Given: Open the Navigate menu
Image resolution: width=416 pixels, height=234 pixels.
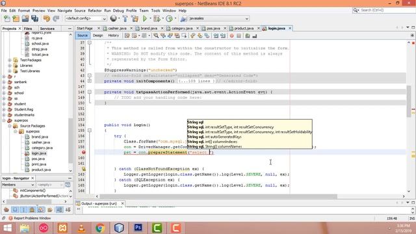Looking at the screenshot, I should pos(65,10).
